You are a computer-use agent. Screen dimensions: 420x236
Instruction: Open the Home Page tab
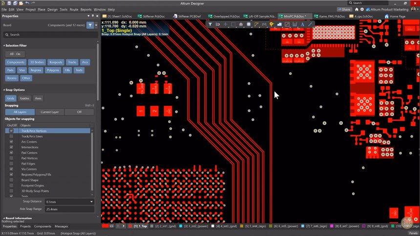click(395, 16)
